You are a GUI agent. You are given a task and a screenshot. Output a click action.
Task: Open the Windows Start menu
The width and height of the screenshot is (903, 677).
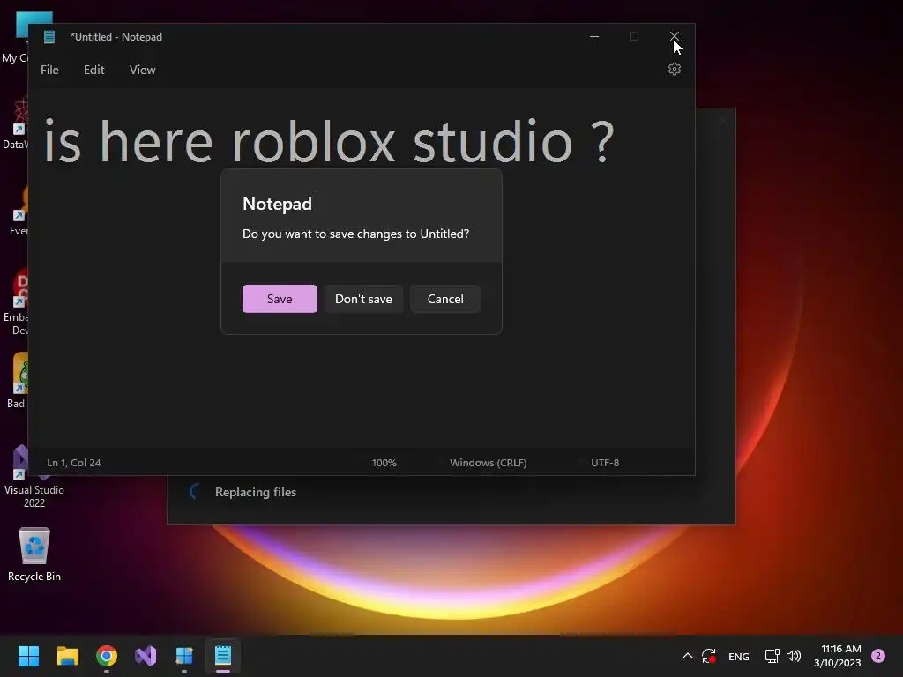click(x=28, y=656)
